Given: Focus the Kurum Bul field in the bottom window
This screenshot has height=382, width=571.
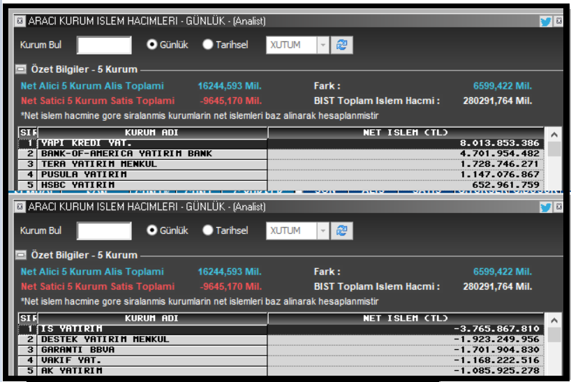Looking at the screenshot, I should (104, 231).
